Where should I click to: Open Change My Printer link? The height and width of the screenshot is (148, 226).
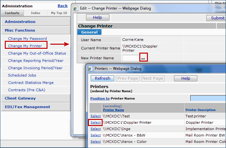click(25, 46)
